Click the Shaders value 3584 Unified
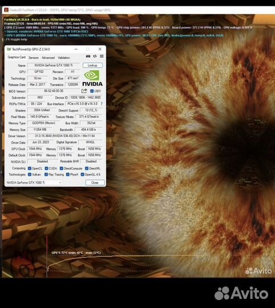This screenshot has height=308, width=275. click(x=42, y=110)
